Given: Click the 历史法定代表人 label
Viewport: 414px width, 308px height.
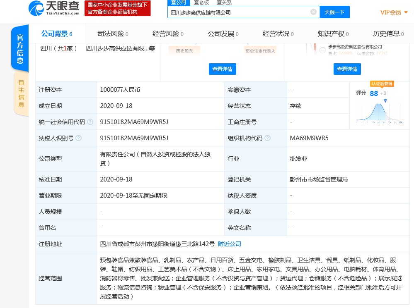Looking at the screenshot, I should (x=260, y=51).
